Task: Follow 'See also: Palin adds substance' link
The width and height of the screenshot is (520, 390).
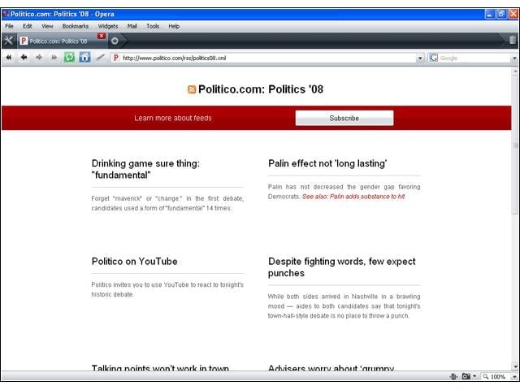Action: 353,197
